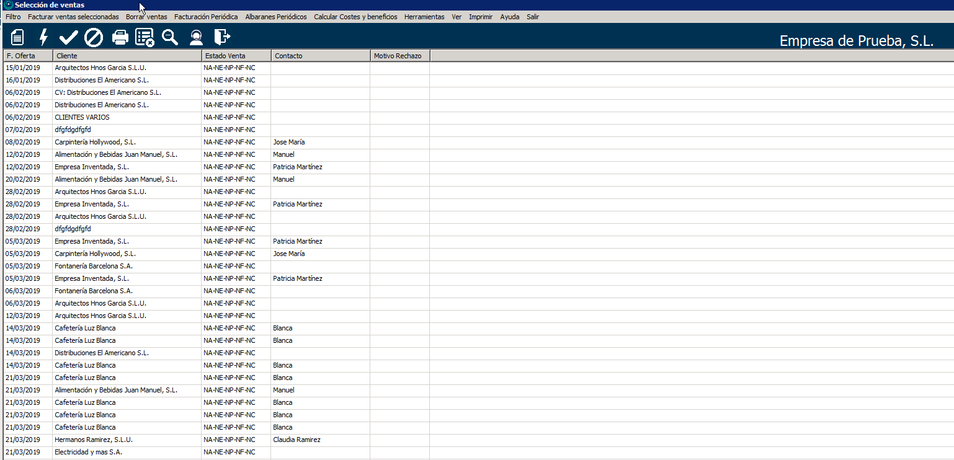Open the Calcular Costes y beneficios menu
954x460 pixels.
[x=355, y=17]
